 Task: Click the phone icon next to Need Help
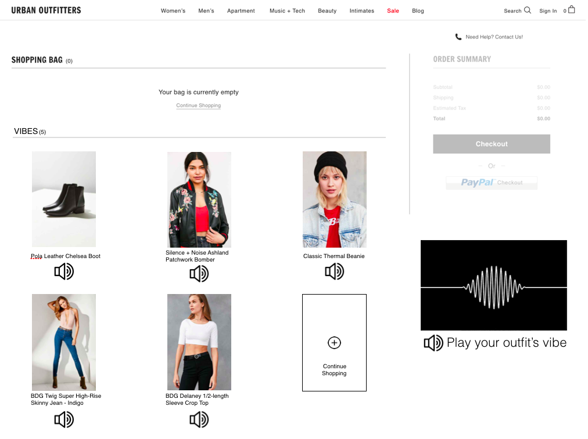point(458,37)
